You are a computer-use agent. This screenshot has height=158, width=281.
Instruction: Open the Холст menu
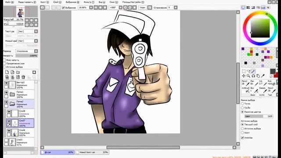pos(44,2)
